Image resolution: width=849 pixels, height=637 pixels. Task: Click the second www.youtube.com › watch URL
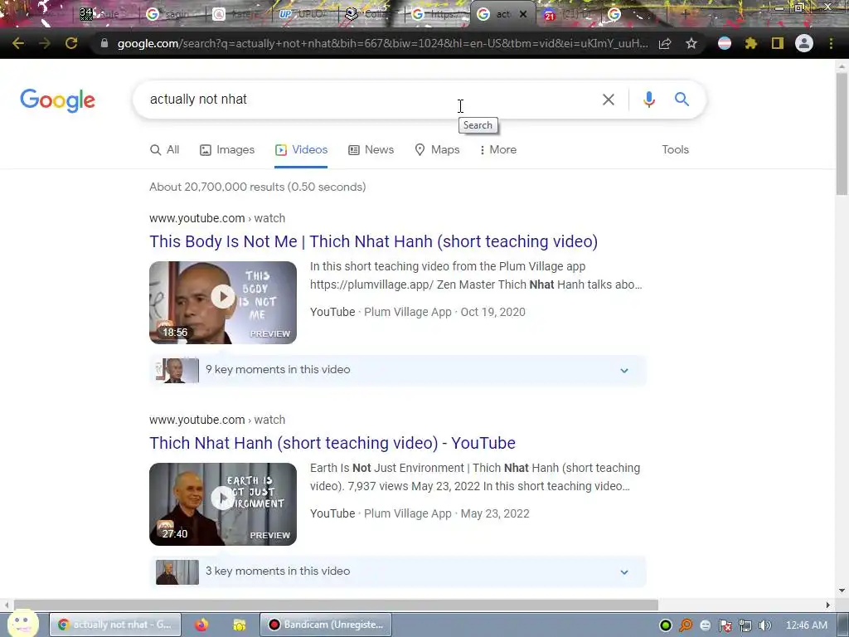(217, 420)
